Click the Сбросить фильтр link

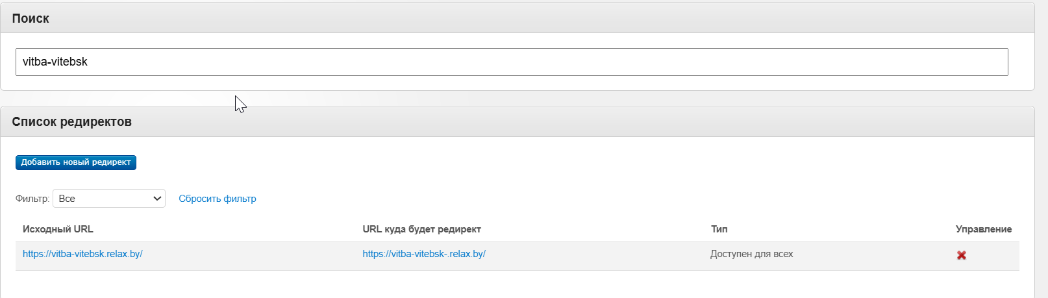[218, 199]
